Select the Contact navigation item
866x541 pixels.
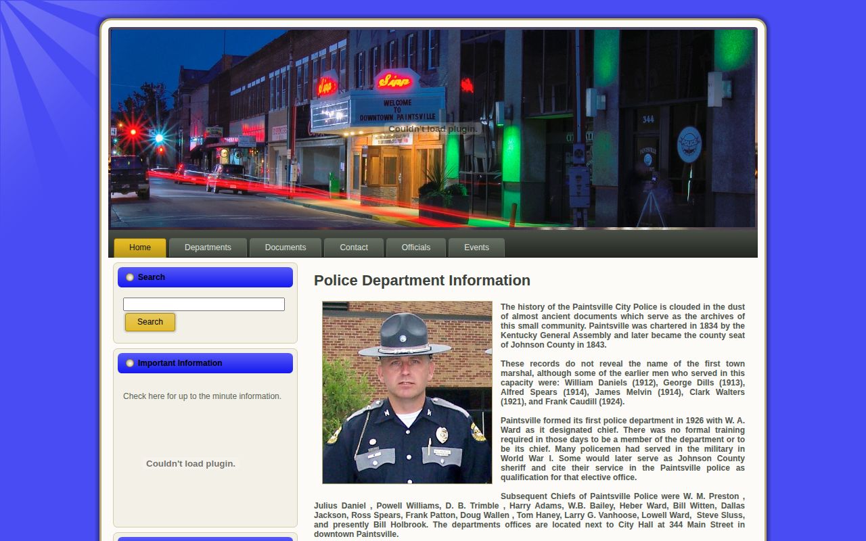[x=354, y=248]
